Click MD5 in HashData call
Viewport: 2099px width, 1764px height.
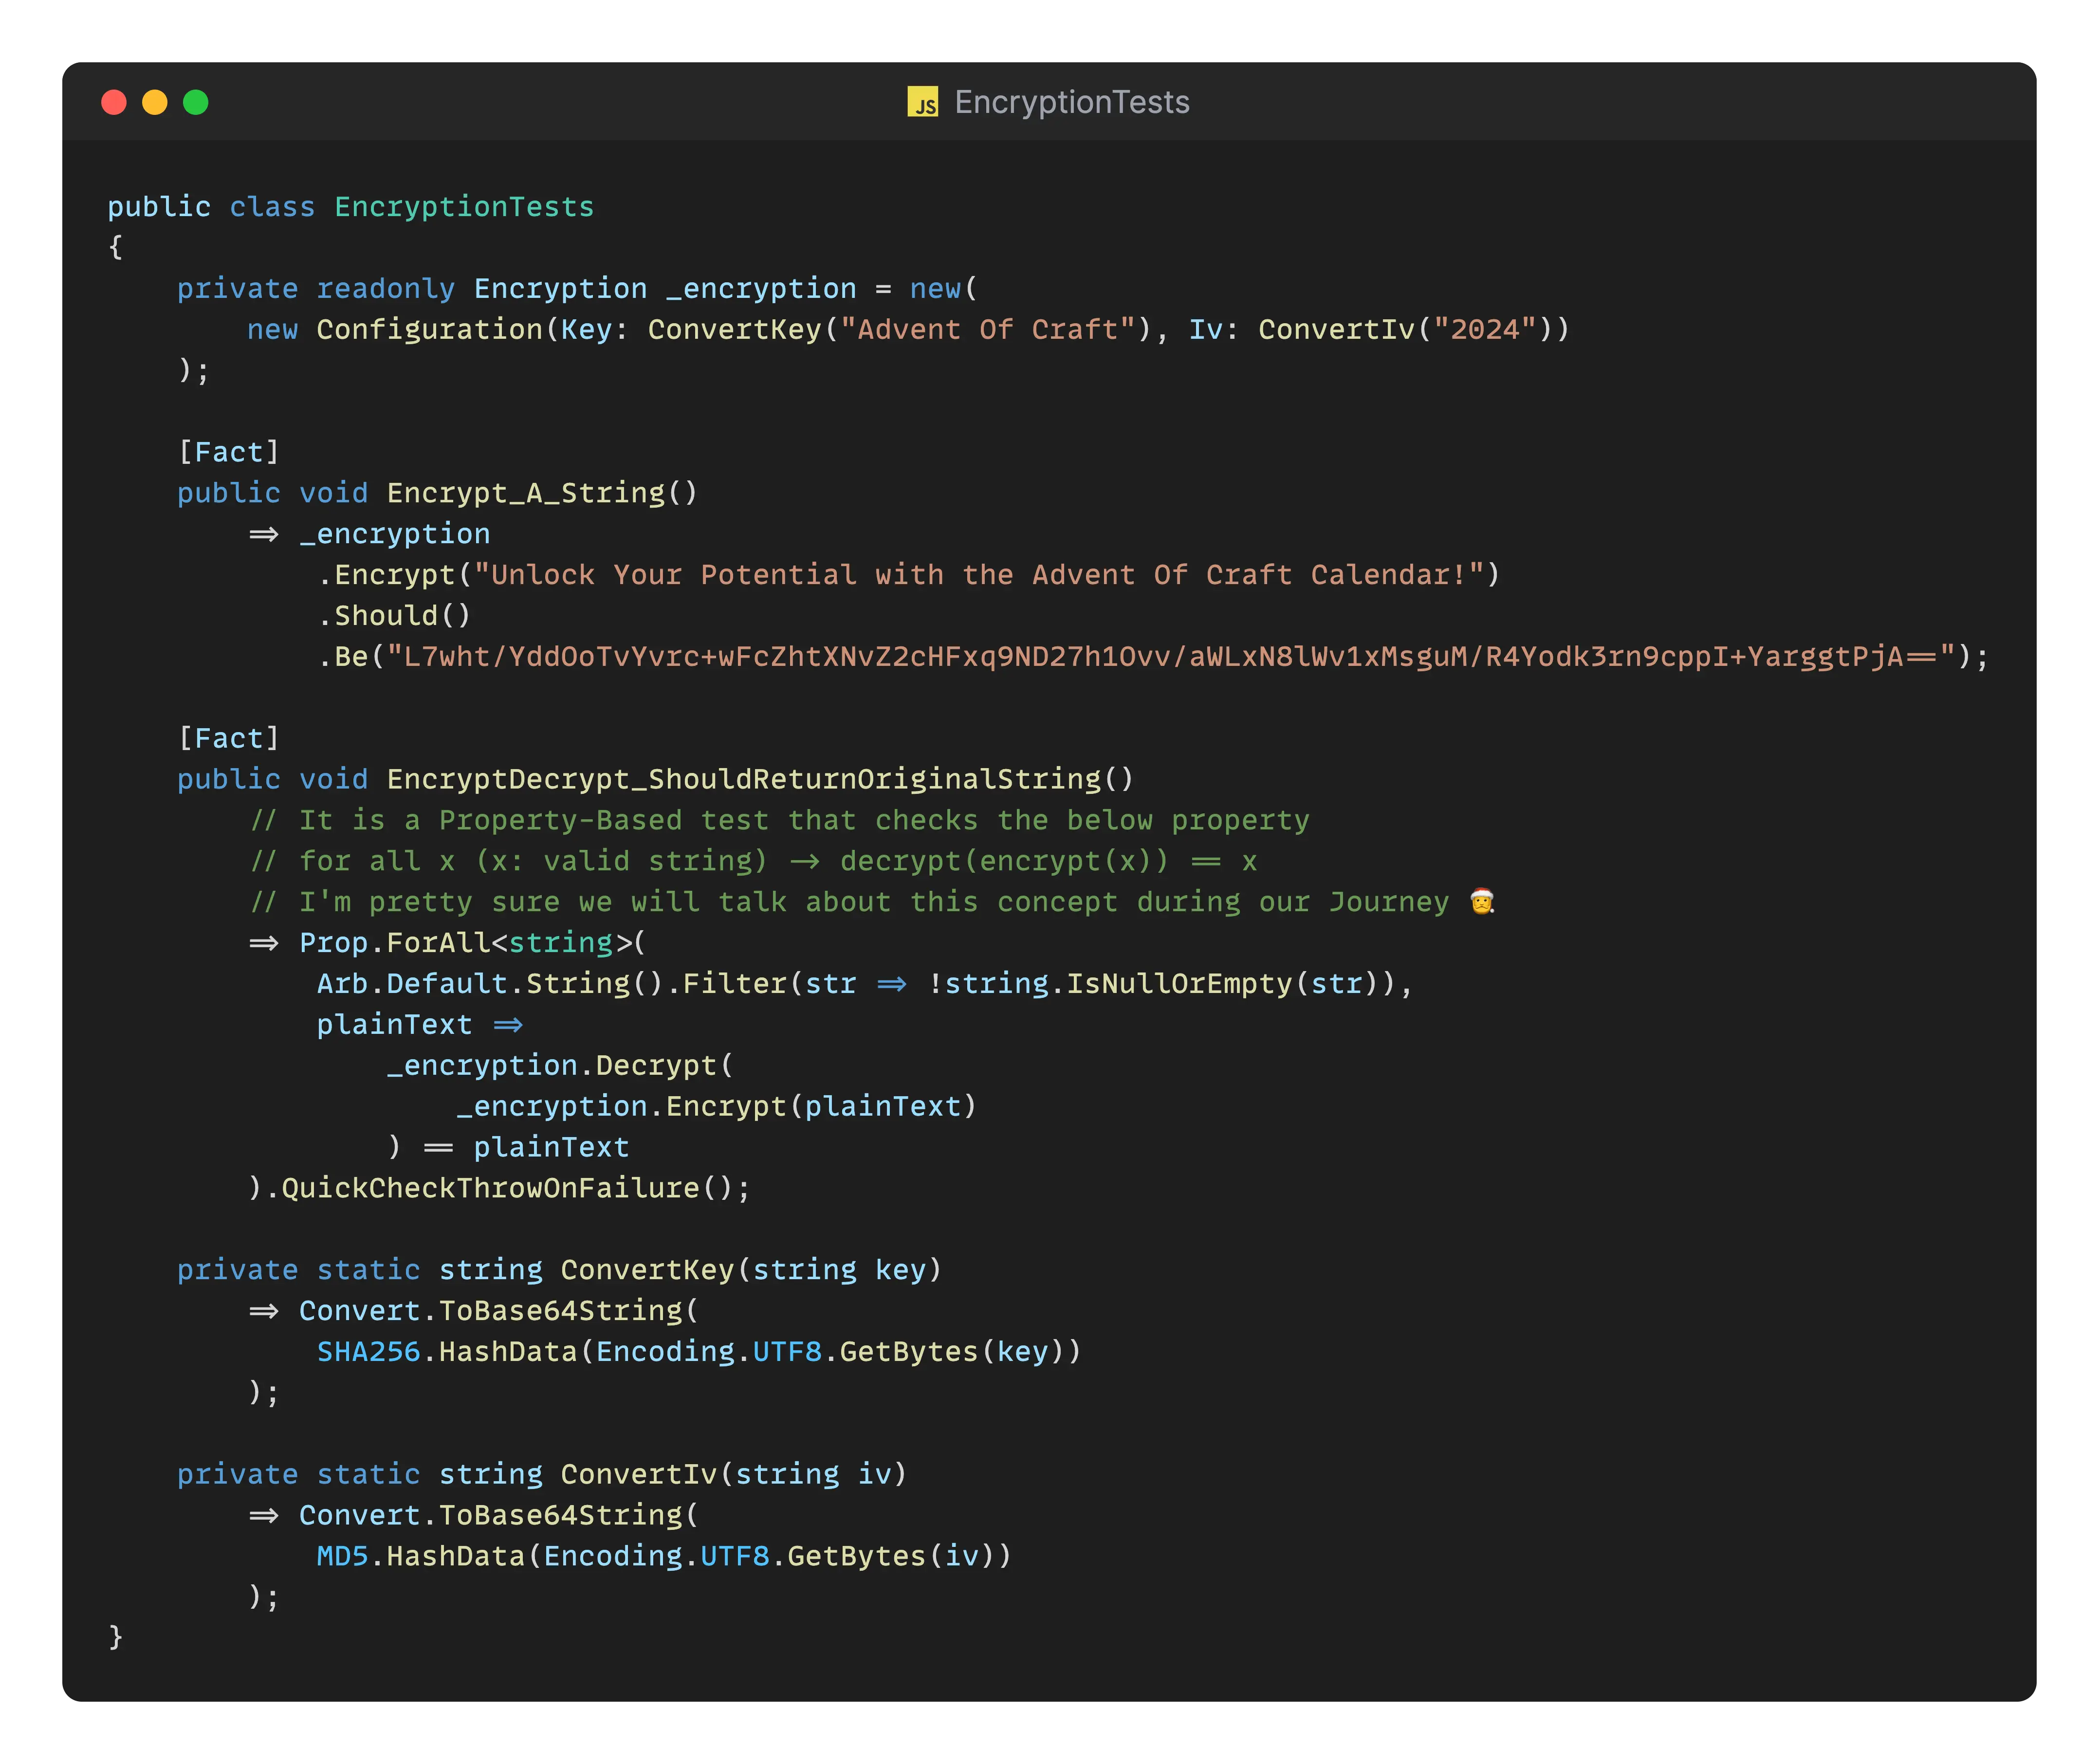(343, 1557)
